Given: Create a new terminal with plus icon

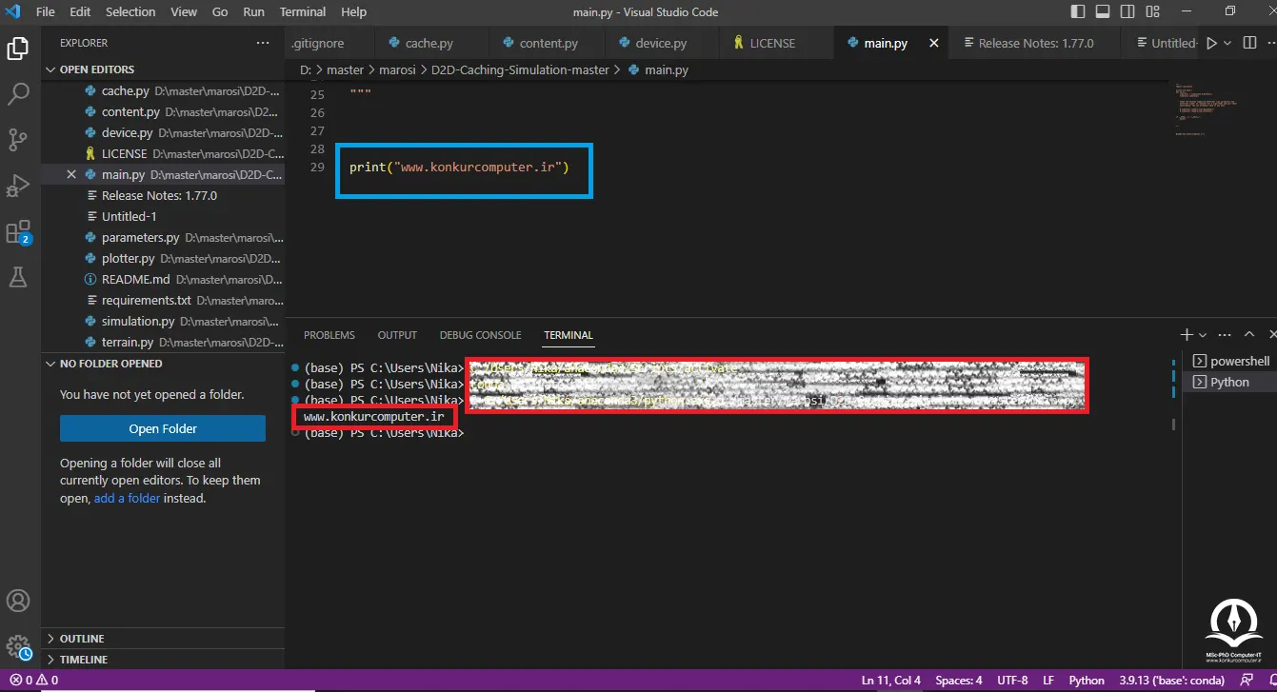Looking at the screenshot, I should click(x=1187, y=335).
